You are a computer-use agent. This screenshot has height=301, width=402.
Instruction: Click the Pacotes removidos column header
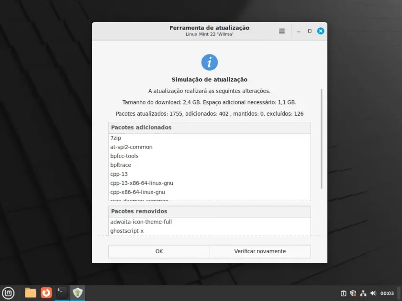pyautogui.click(x=210, y=211)
